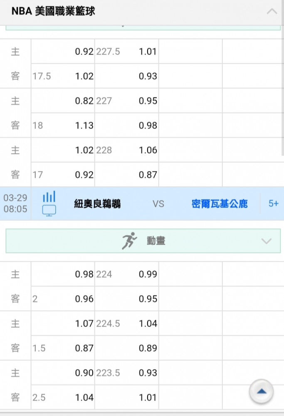Screen dimensions: 284x416
Task: Tap the running man animation icon
Action: [129, 241]
